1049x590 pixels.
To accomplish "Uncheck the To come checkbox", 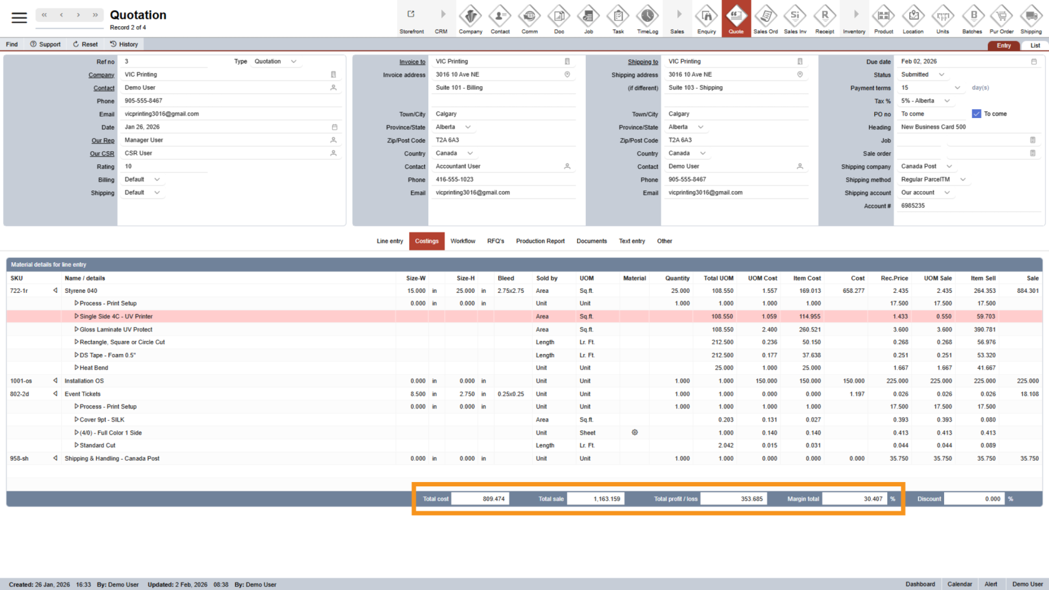I will (x=977, y=114).
